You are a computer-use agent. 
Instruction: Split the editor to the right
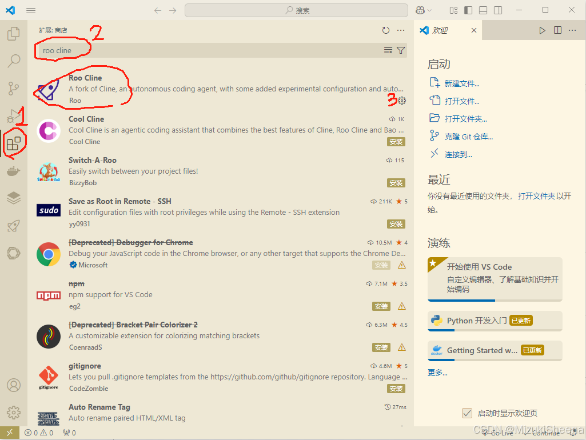[x=557, y=30]
